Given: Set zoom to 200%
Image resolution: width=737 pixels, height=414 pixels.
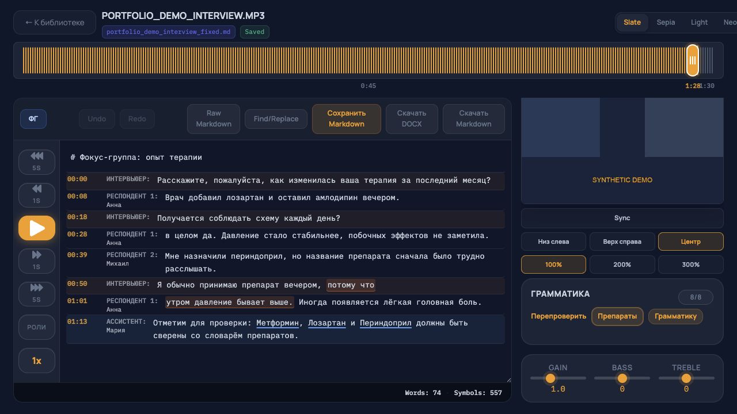Looking at the screenshot, I should [622, 264].
